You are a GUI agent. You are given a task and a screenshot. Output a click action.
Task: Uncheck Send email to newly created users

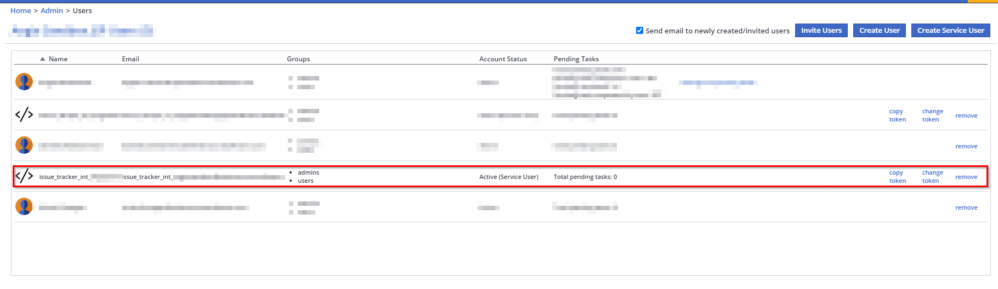click(639, 31)
